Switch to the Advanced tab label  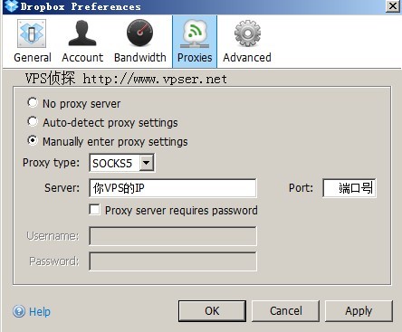click(x=247, y=57)
